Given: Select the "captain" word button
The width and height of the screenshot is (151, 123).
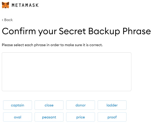Looking at the screenshot, I should [18, 105].
